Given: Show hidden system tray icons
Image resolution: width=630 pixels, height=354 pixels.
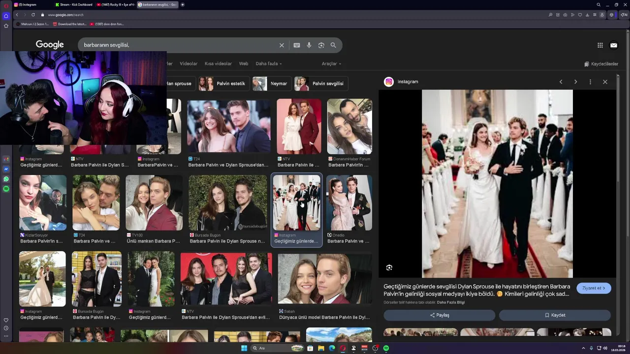Looking at the screenshot, I should click(583, 348).
